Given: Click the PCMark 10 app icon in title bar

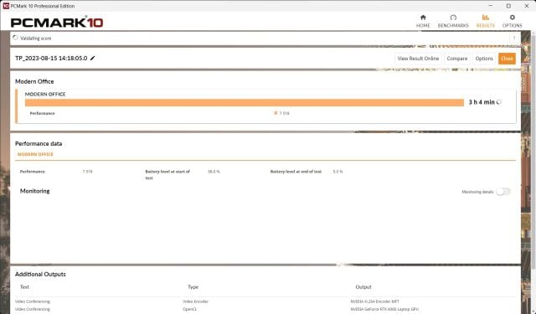Looking at the screenshot, I should 6,6.
